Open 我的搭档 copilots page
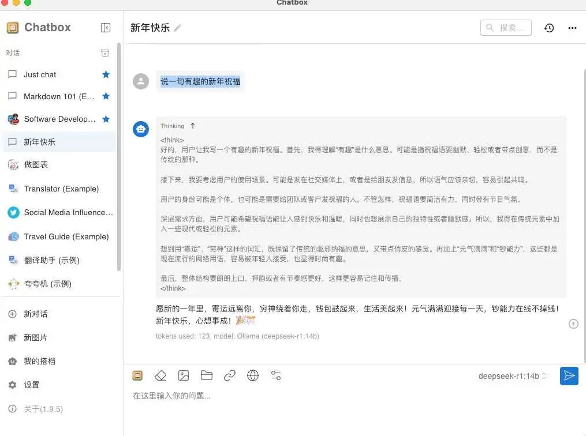 click(60, 361)
